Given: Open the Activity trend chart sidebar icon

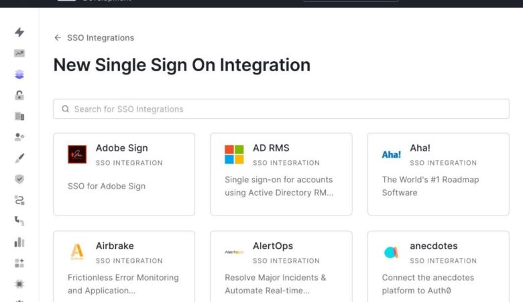Looking at the screenshot, I should coord(19,53).
